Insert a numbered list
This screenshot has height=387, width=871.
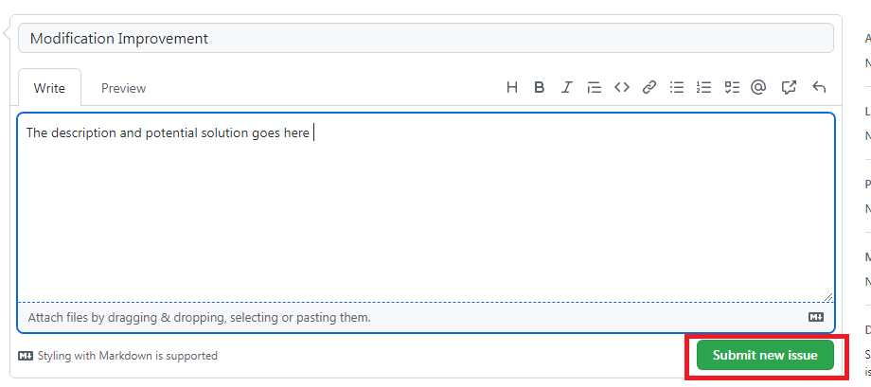coord(703,88)
